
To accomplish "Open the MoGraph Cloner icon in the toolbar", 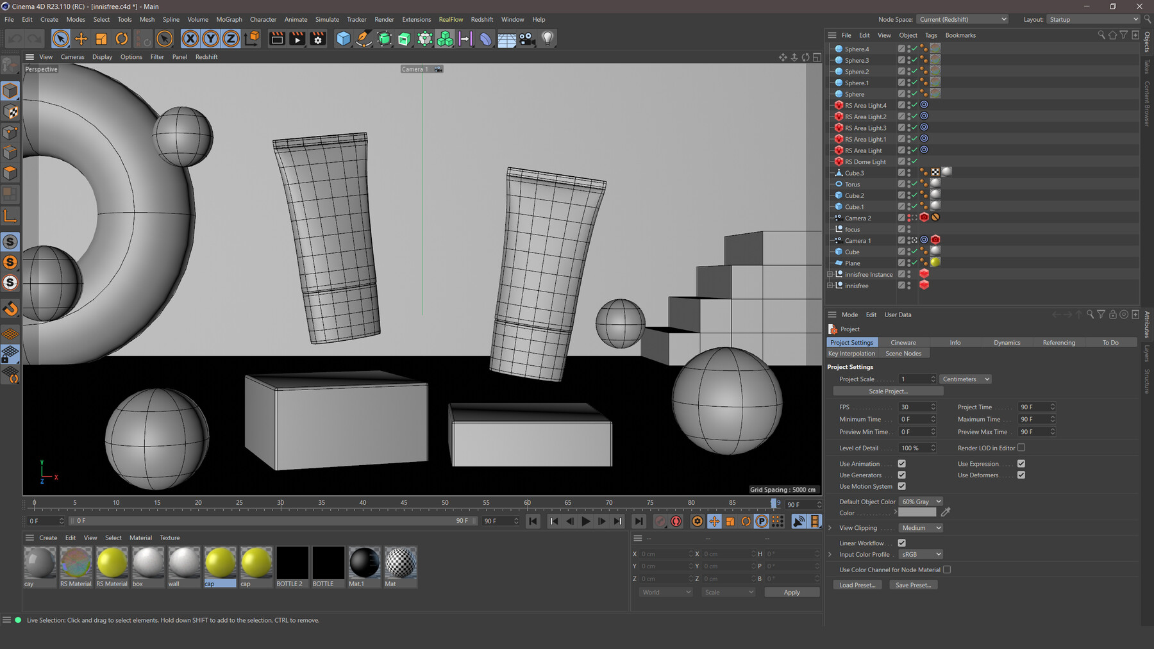I will pyautogui.click(x=445, y=38).
